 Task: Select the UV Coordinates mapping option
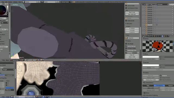10,88
